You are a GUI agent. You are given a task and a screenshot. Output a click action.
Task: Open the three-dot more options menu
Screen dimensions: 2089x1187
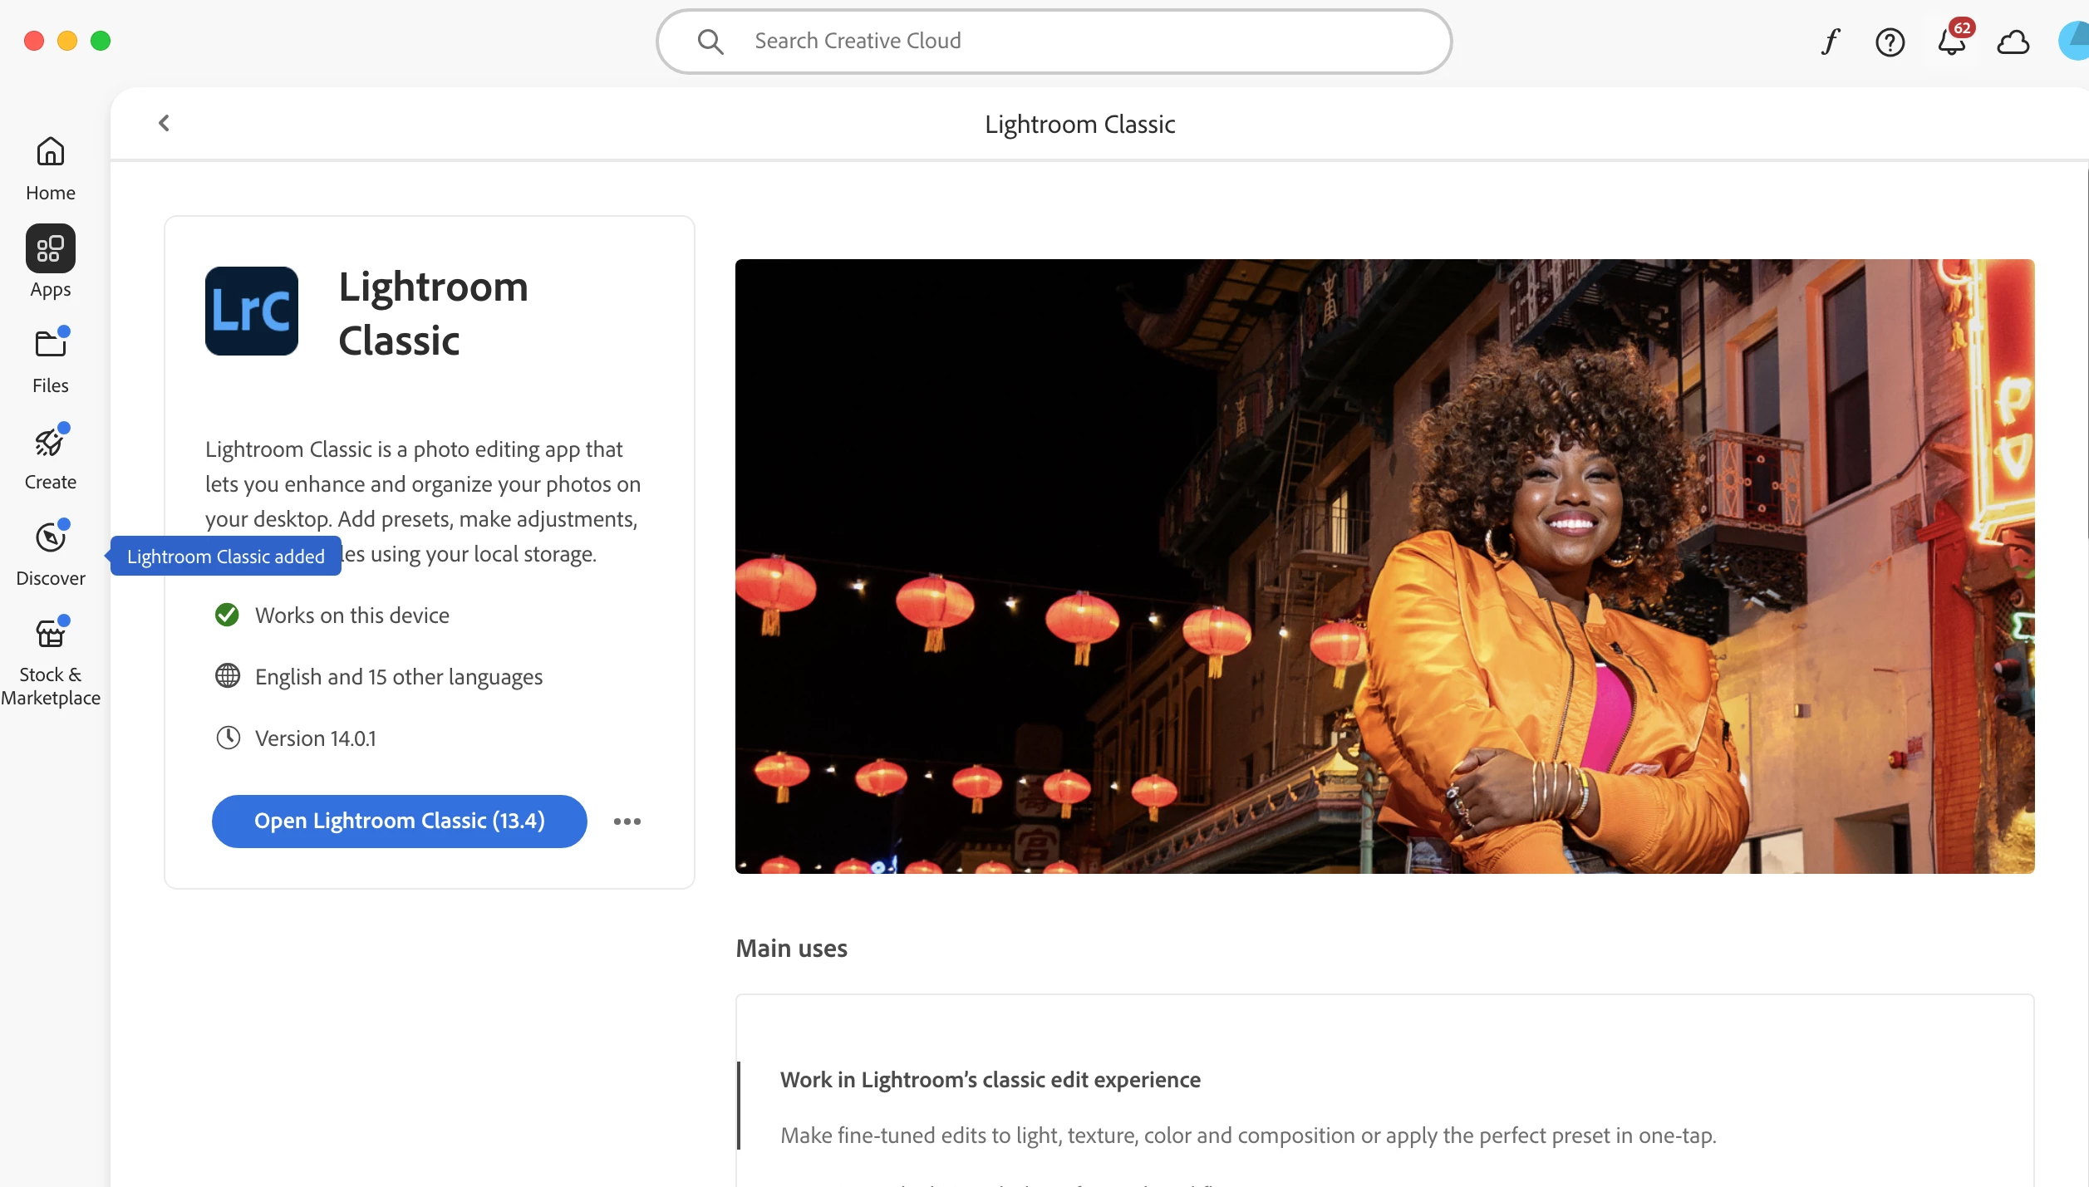coord(627,822)
